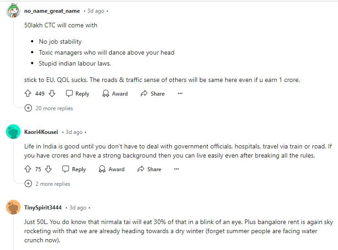Give Award to no_name_great_name's comment
Screen dimensions: 338x250
click(x=115, y=93)
